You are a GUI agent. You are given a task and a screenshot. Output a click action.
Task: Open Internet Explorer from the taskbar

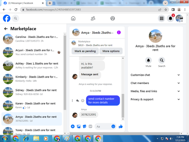(26, 139)
